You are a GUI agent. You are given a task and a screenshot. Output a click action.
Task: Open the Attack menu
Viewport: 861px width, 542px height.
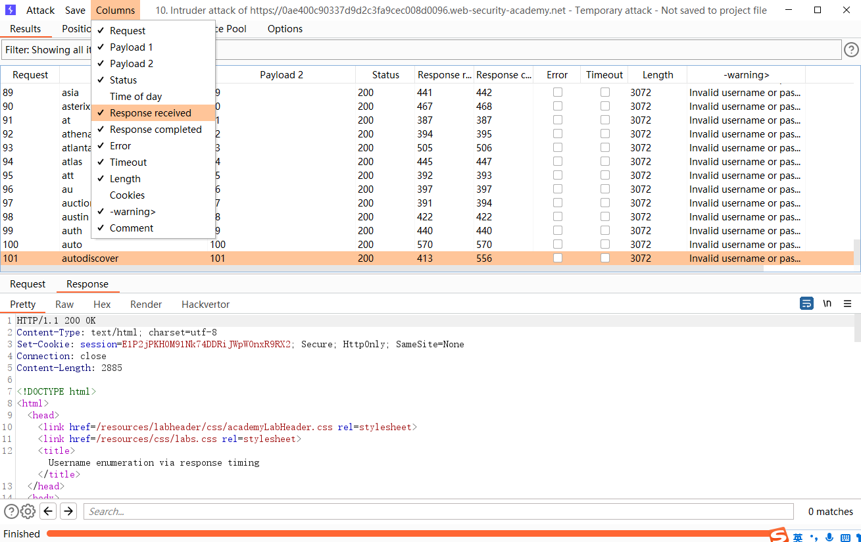tap(41, 10)
